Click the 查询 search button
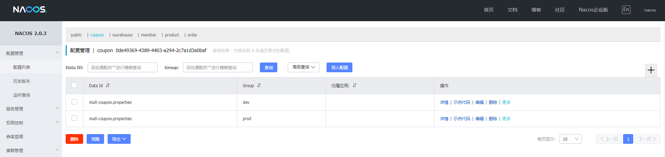The image size is (665, 157). coord(269,67)
